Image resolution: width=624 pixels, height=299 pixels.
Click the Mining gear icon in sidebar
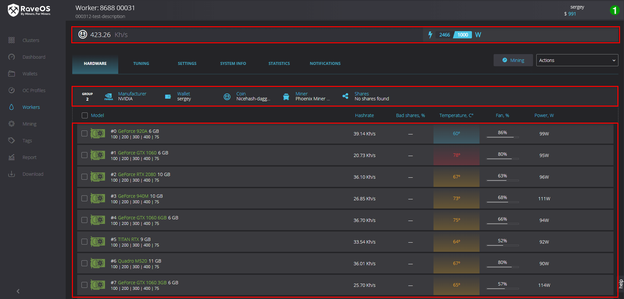(x=11, y=124)
